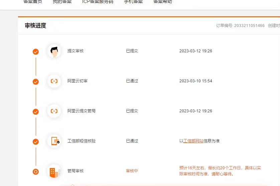Click the checkmark step marker for 工信部短信核验

(x=36, y=142)
